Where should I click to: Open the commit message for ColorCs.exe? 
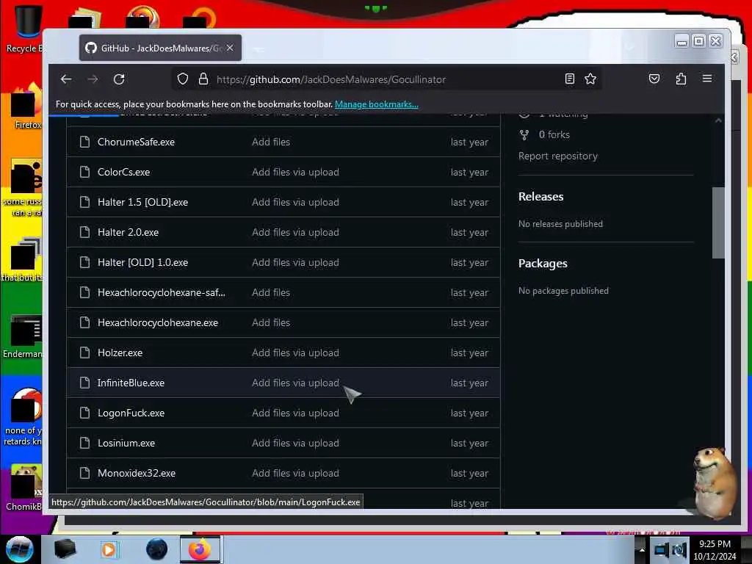[x=295, y=172]
